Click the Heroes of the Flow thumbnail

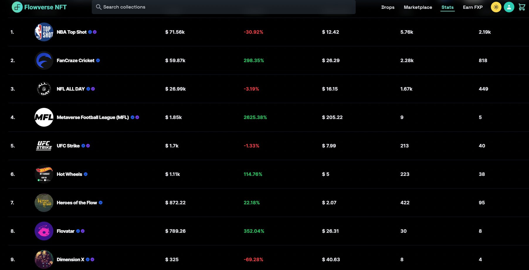click(44, 203)
